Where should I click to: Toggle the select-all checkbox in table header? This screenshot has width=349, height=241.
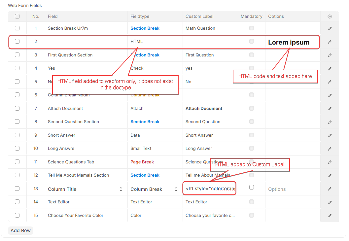17,16
